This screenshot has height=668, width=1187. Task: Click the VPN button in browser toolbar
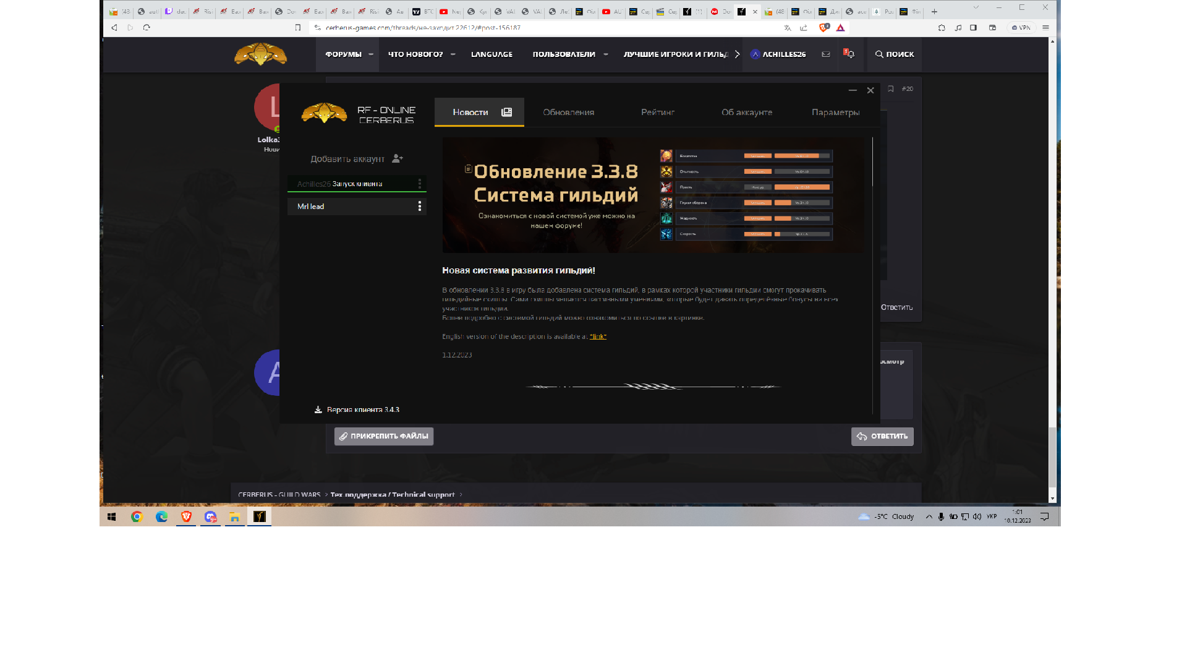(1021, 28)
